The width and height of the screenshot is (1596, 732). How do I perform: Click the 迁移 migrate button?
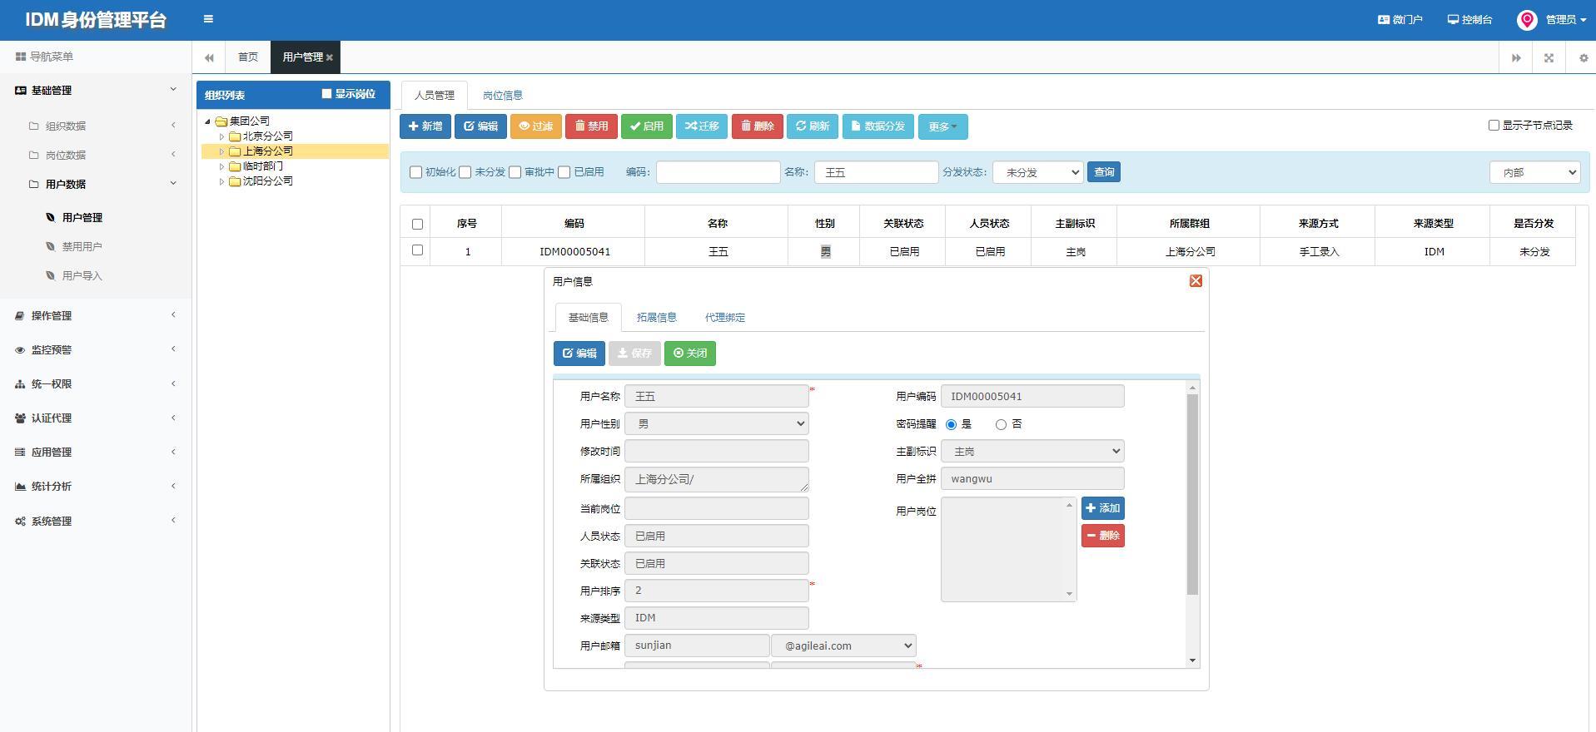pyautogui.click(x=702, y=126)
